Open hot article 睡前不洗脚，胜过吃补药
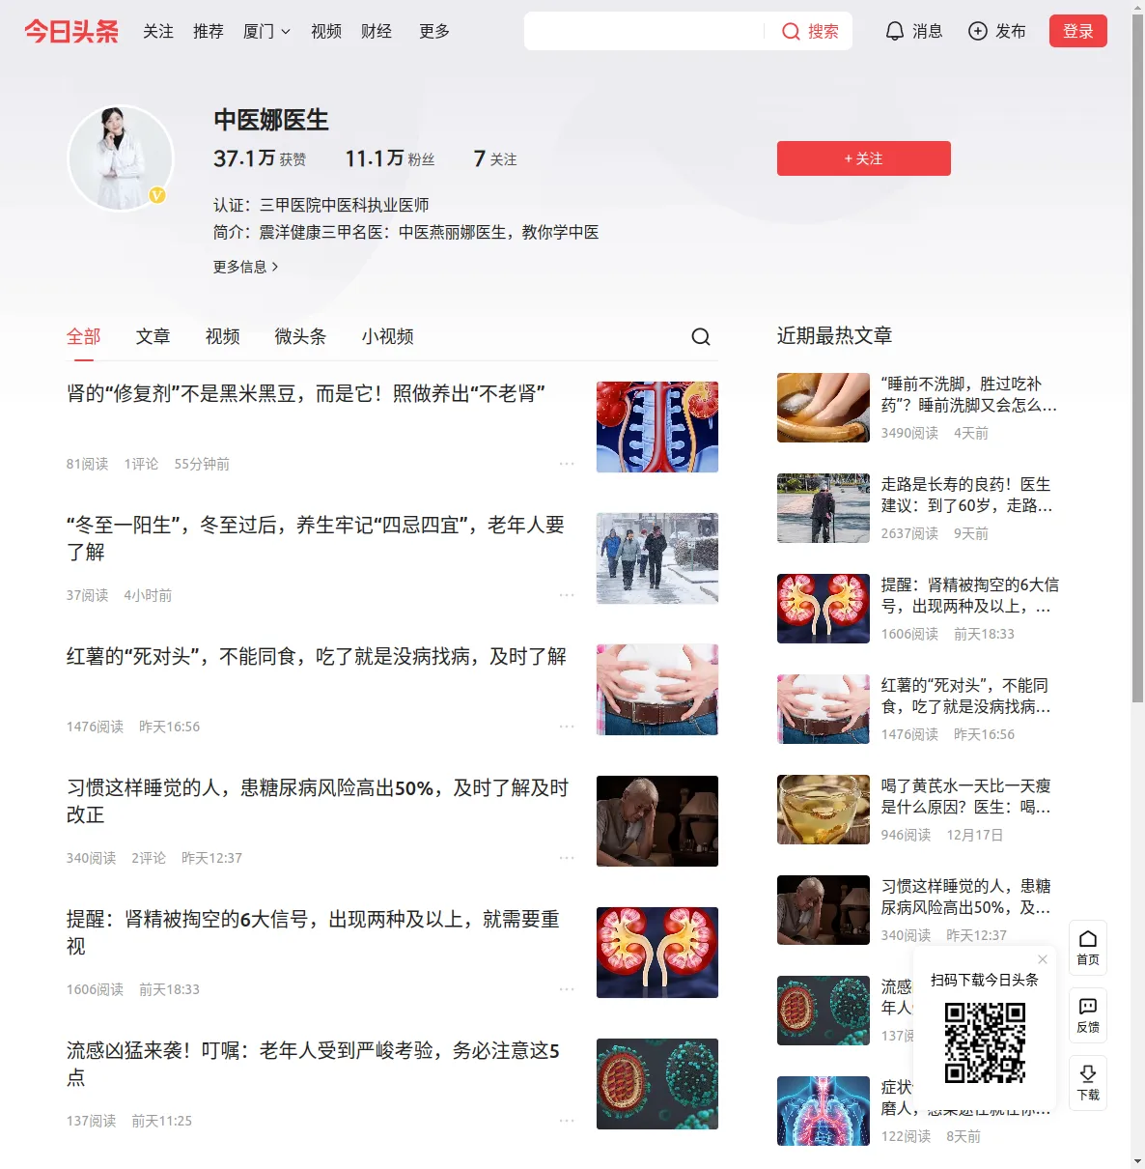1145x1169 pixels. 969,394
